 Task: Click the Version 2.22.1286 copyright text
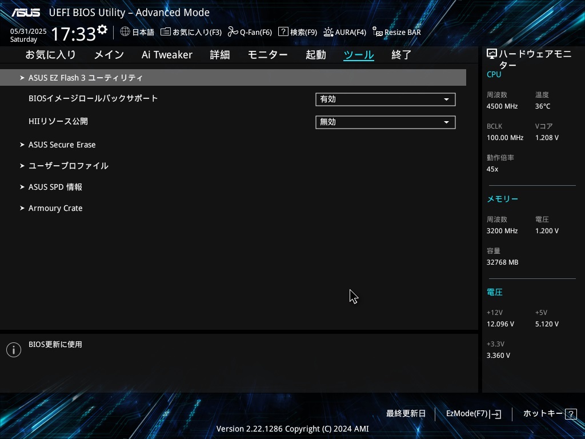pyautogui.click(x=292, y=429)
